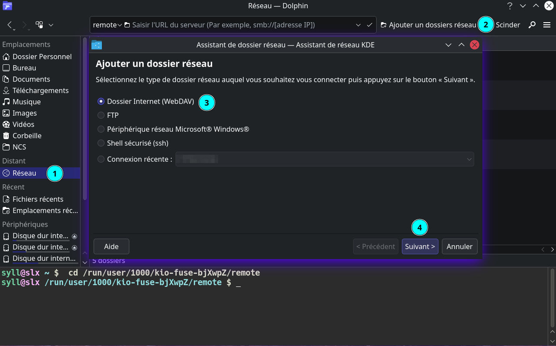Open the recent connection combo box

point(324,160)
